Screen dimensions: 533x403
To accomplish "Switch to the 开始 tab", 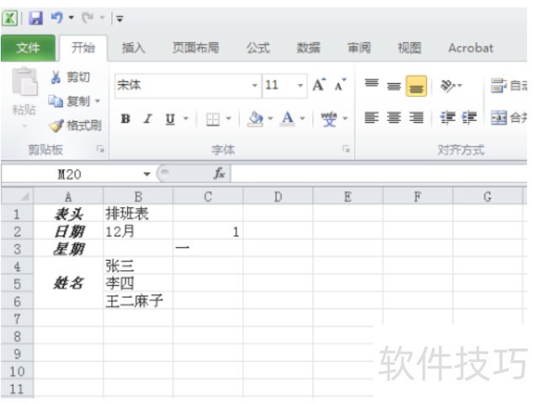I will pyautogui.click(x=83, y=48).
